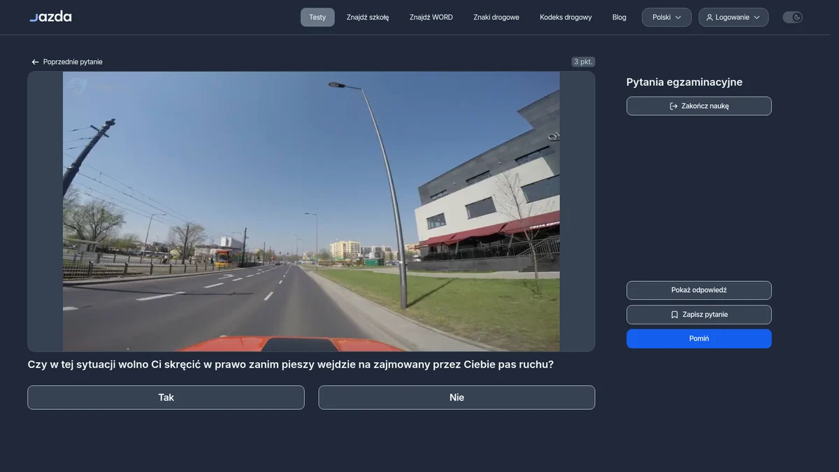Expand the Logowanie dropdown
Image resolution: width=839 pixels, height=472 pixels.
pyautogui.click(x=733, y=17)
